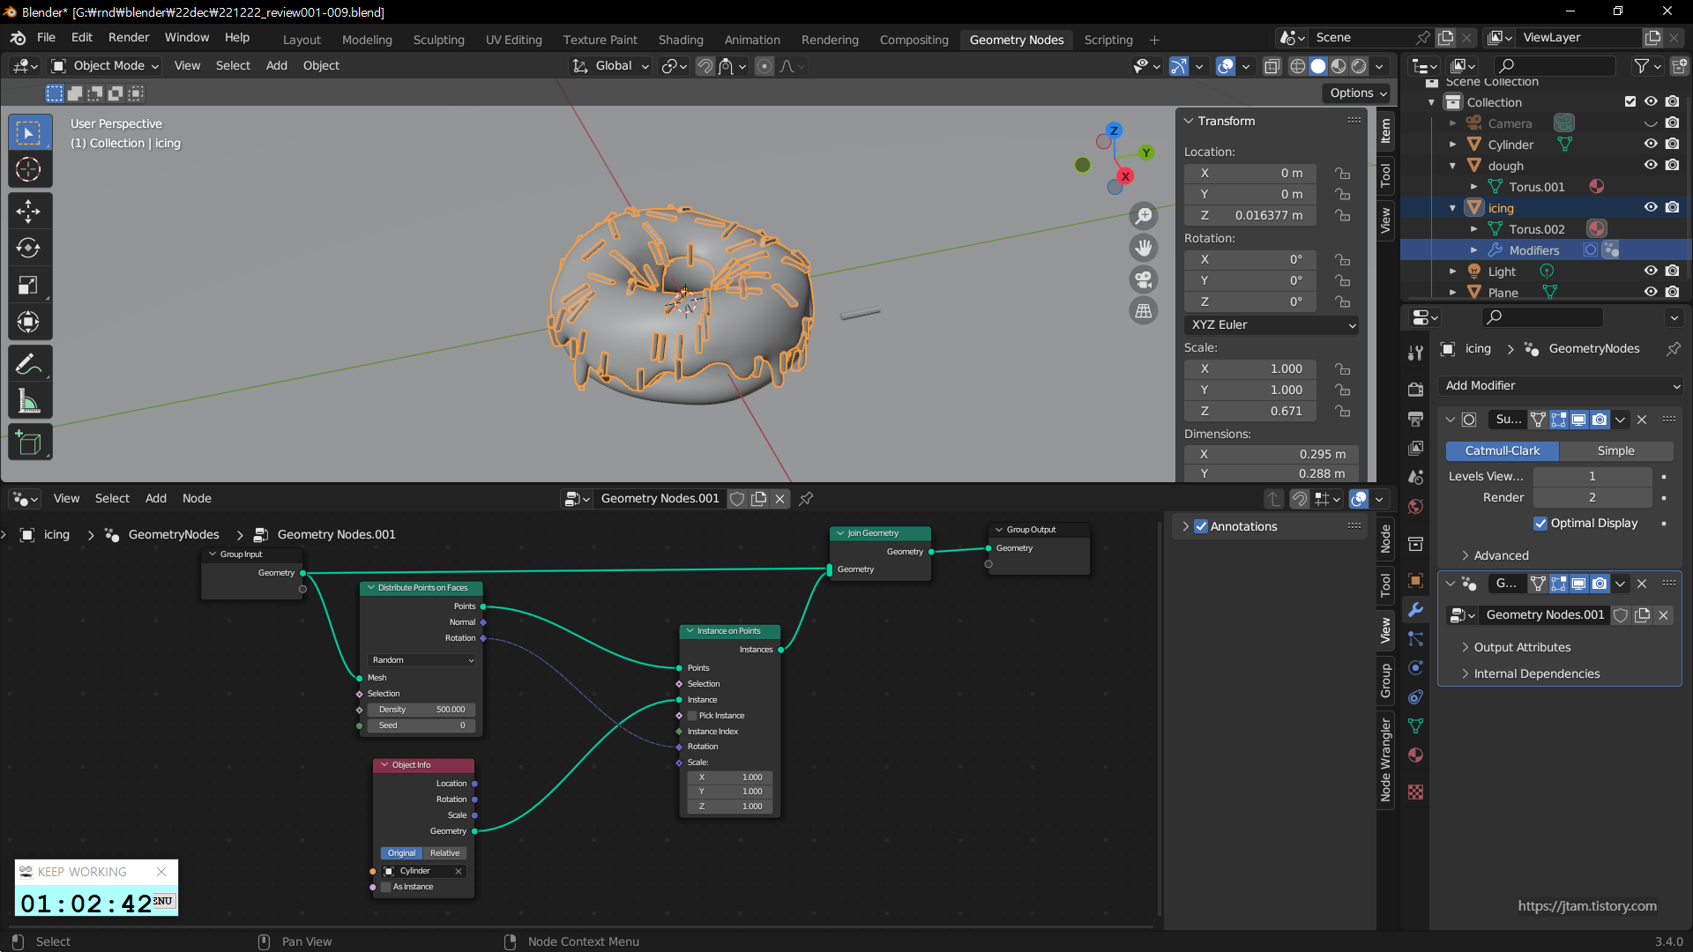The height and width of the screenshot is (952, 1693).
Task: Enable As Instance on Object Info node
Action: pyautogui.click(x=386, y=887)
